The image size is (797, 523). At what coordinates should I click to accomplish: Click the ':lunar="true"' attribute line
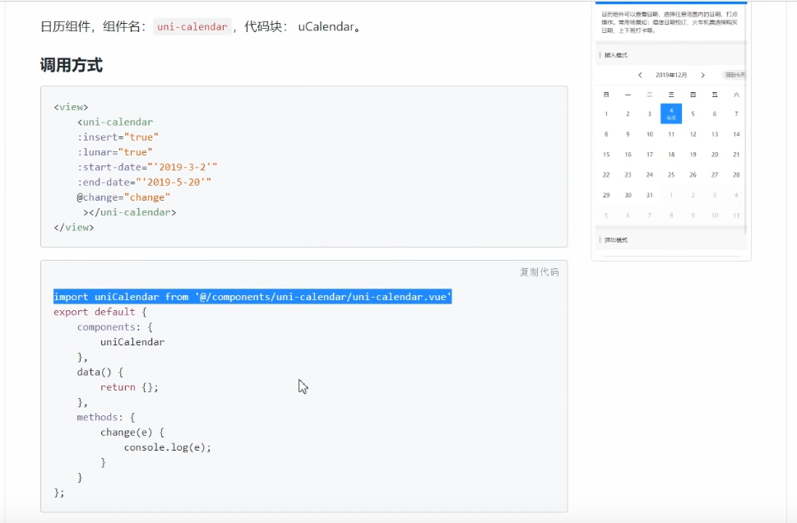[x=115, y=152]
